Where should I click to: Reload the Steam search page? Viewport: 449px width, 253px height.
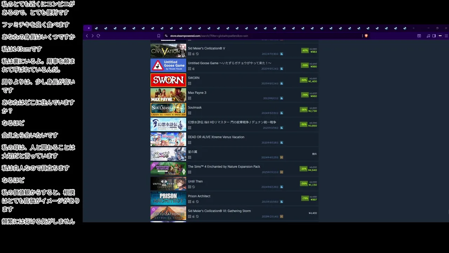coord(98,36)
